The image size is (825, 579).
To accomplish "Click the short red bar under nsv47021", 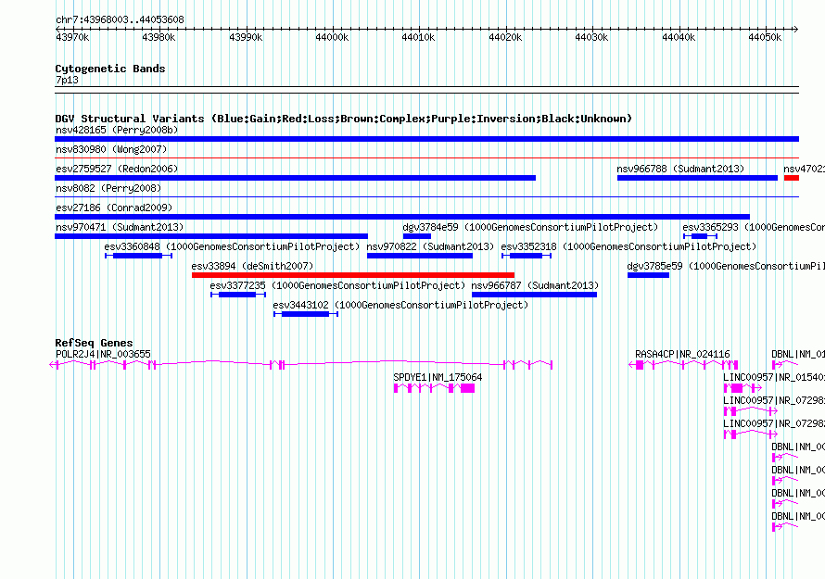I will (x=792, y=178).
